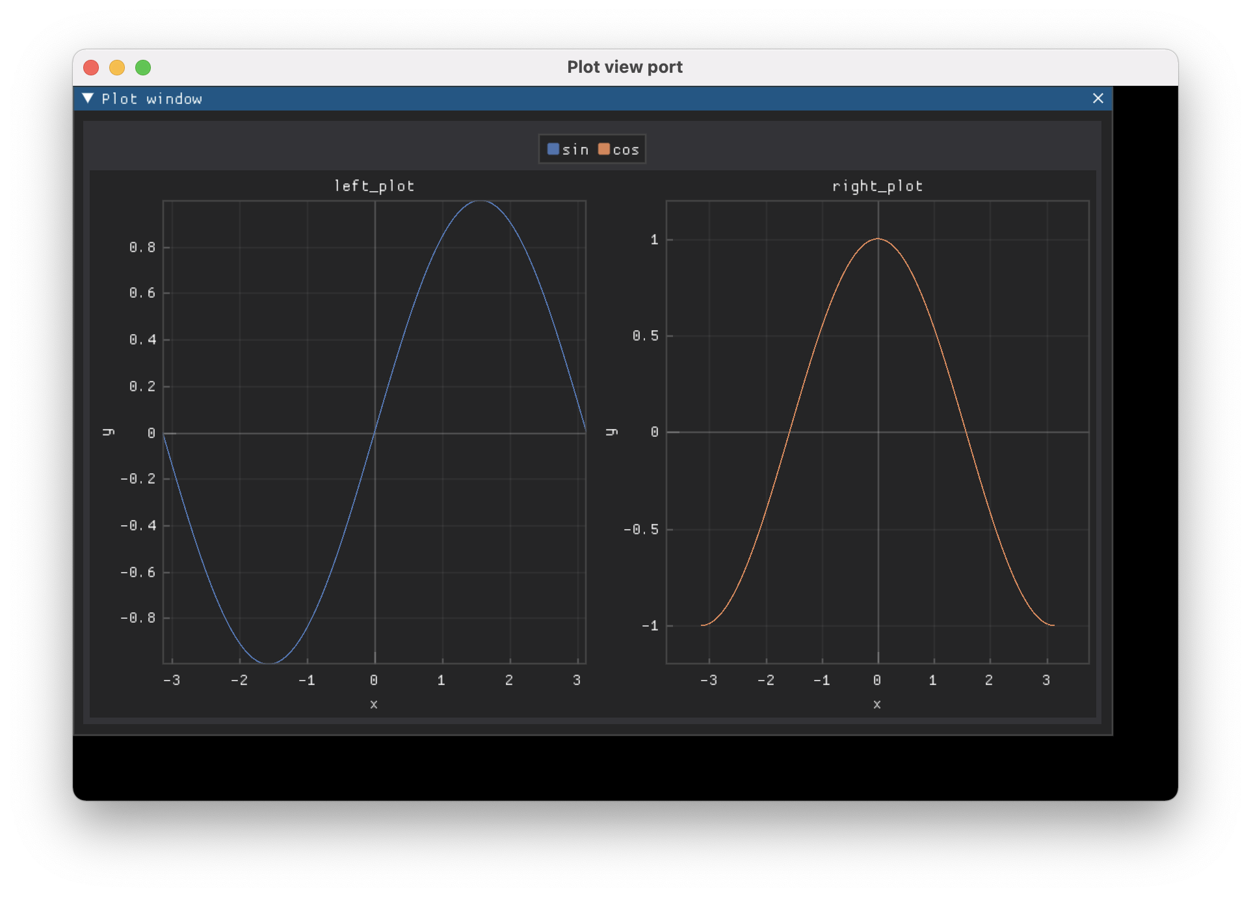Collapse the Plot window triangle
The image size is (1251, 897).
(x=88, y=98)
